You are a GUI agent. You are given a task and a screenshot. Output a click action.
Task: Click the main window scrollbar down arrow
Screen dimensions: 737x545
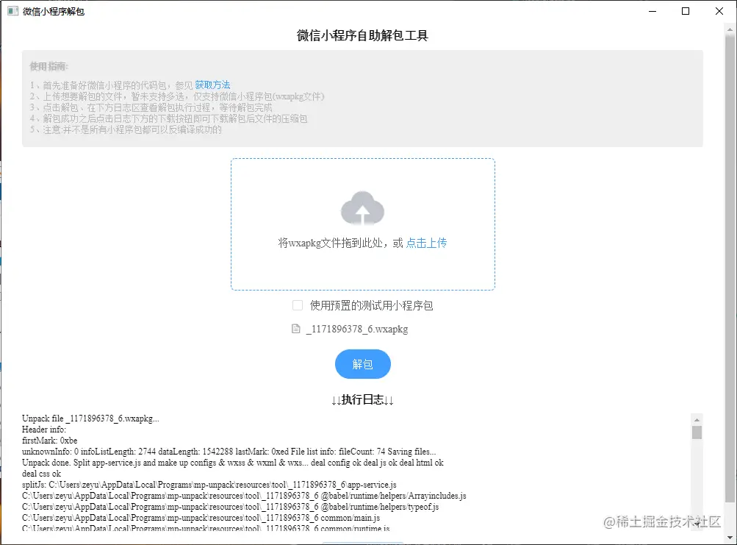click(730, 537)
